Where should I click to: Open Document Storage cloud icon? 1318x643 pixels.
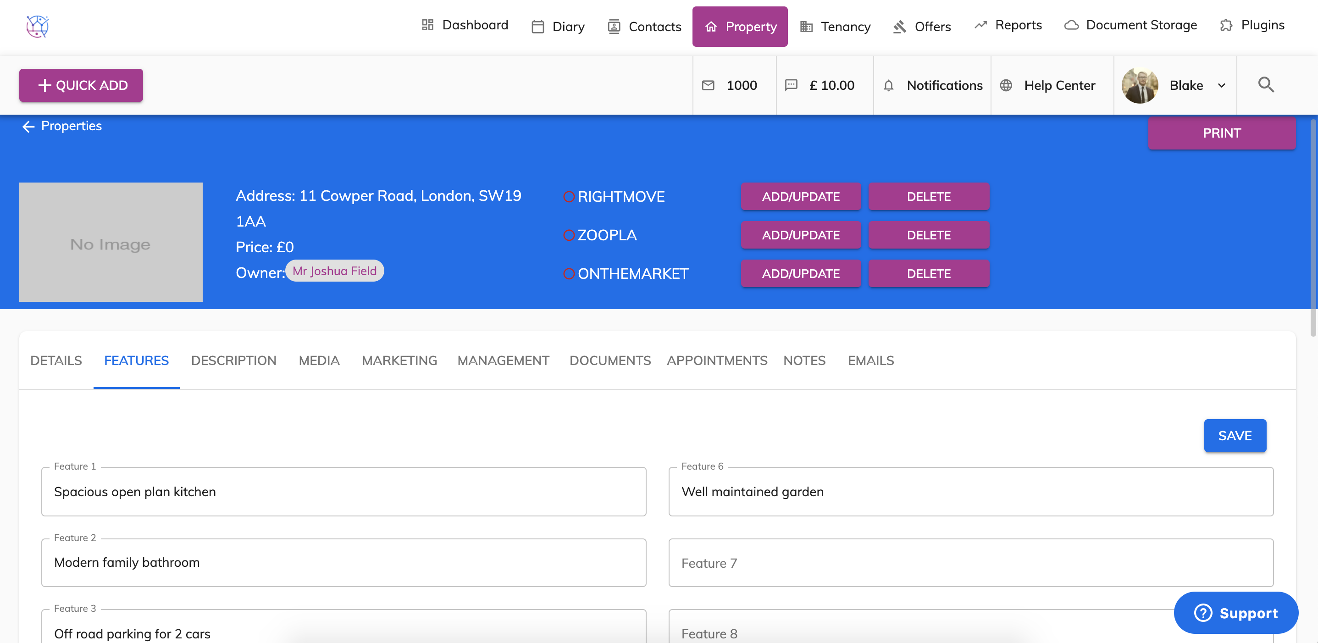tap(1071, 25)
